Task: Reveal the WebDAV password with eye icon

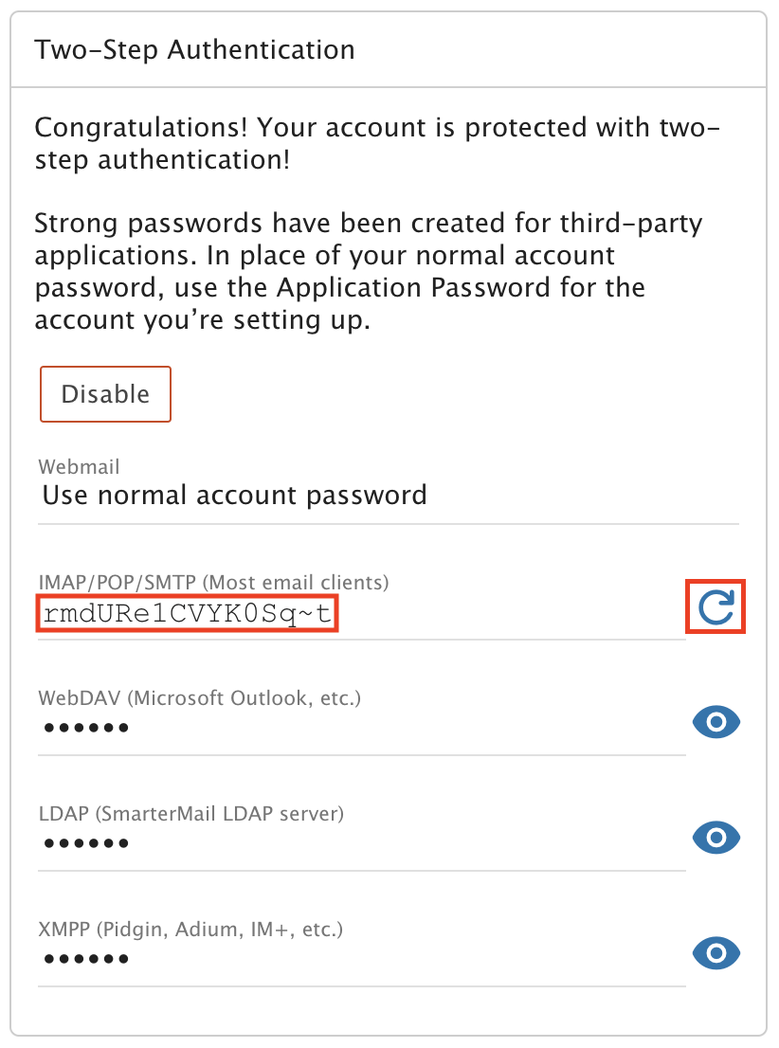Action: pyautogui.click(x=716, y=722)
